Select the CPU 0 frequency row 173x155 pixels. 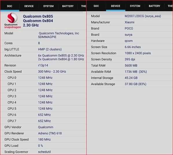(x=43, y=78)
